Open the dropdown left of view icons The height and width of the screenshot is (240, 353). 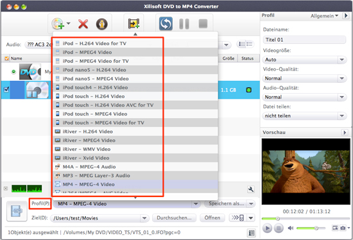pyautogui.click(x=226, y=45)
